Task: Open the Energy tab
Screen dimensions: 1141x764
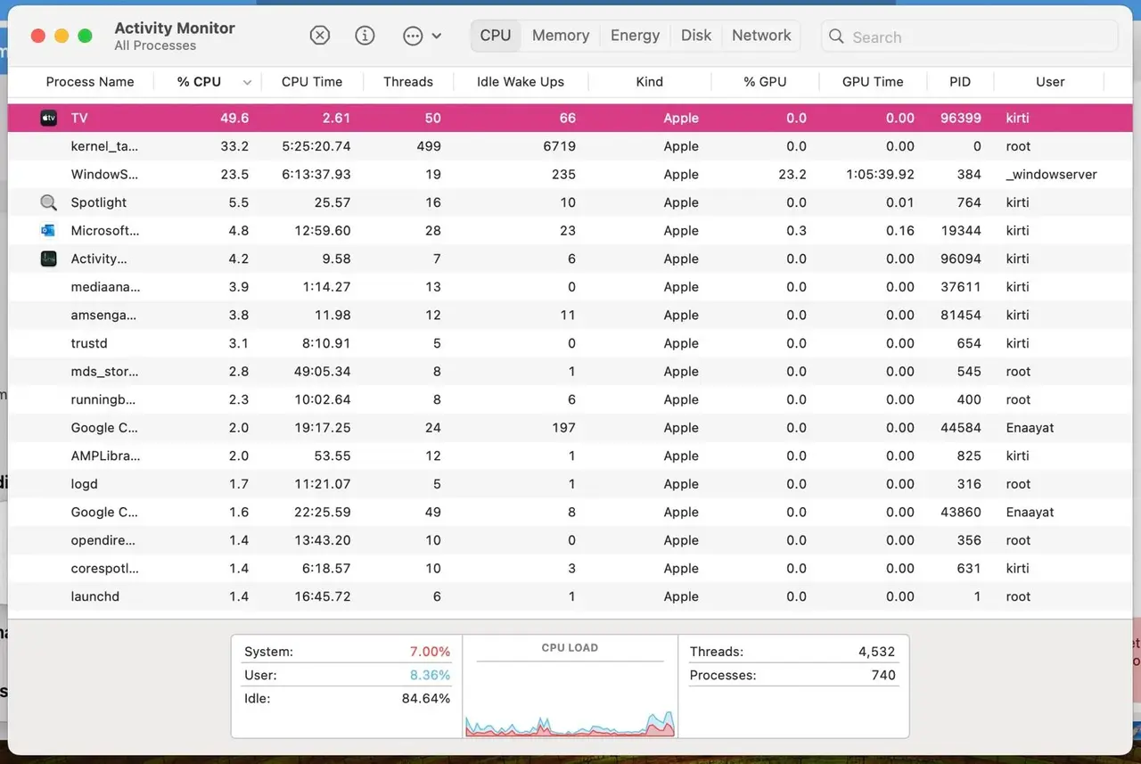Action: coord(635,36)
